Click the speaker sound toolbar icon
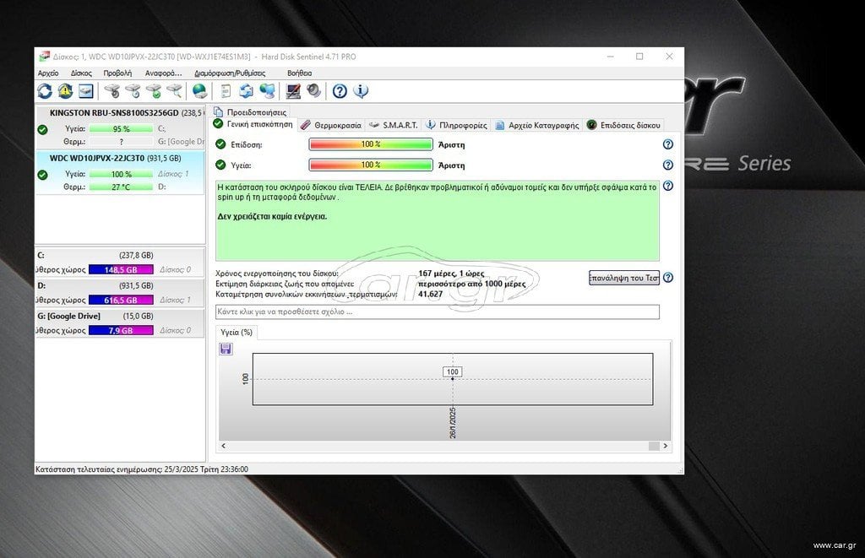The height and width of the screenshot is (558, 865). pyautogui.click(x=314, y=91)
